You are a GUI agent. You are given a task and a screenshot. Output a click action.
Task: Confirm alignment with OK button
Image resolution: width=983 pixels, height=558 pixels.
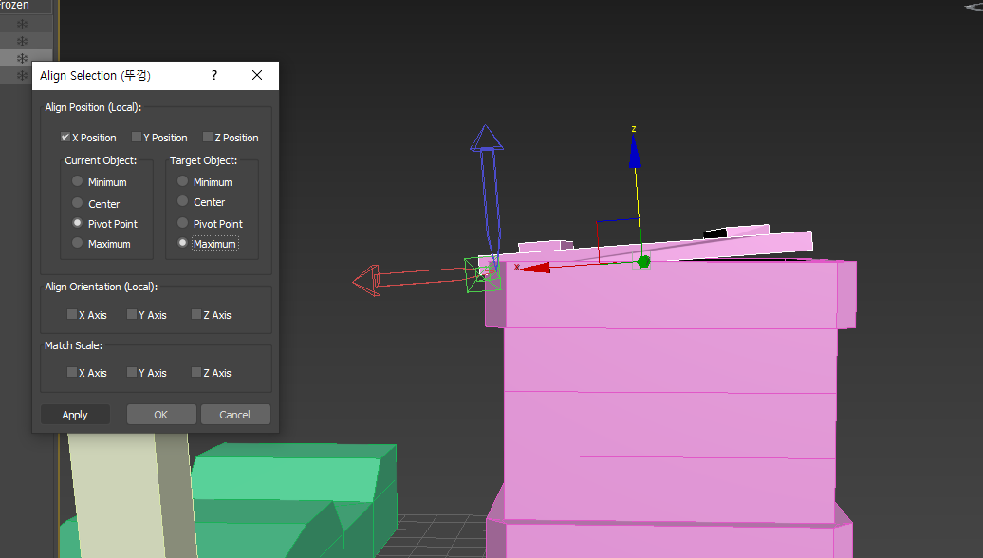point(161,415)
